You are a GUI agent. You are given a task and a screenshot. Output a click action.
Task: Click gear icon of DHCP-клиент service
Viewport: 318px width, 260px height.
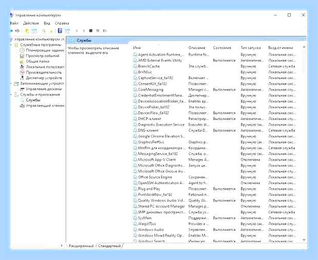135,119
